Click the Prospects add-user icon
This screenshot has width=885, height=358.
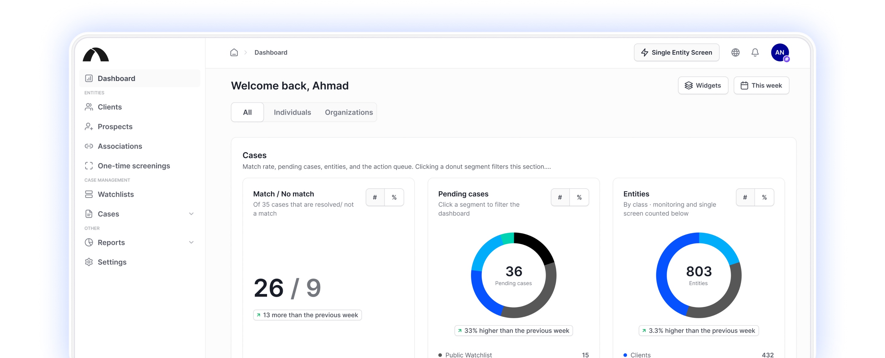click(x=88, y=126)
